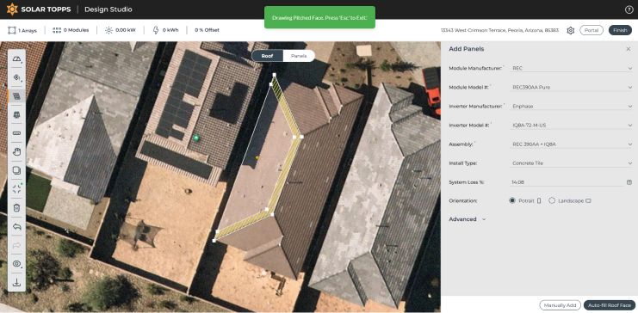Toggle layer visibility eye icon

click(16, 264)
